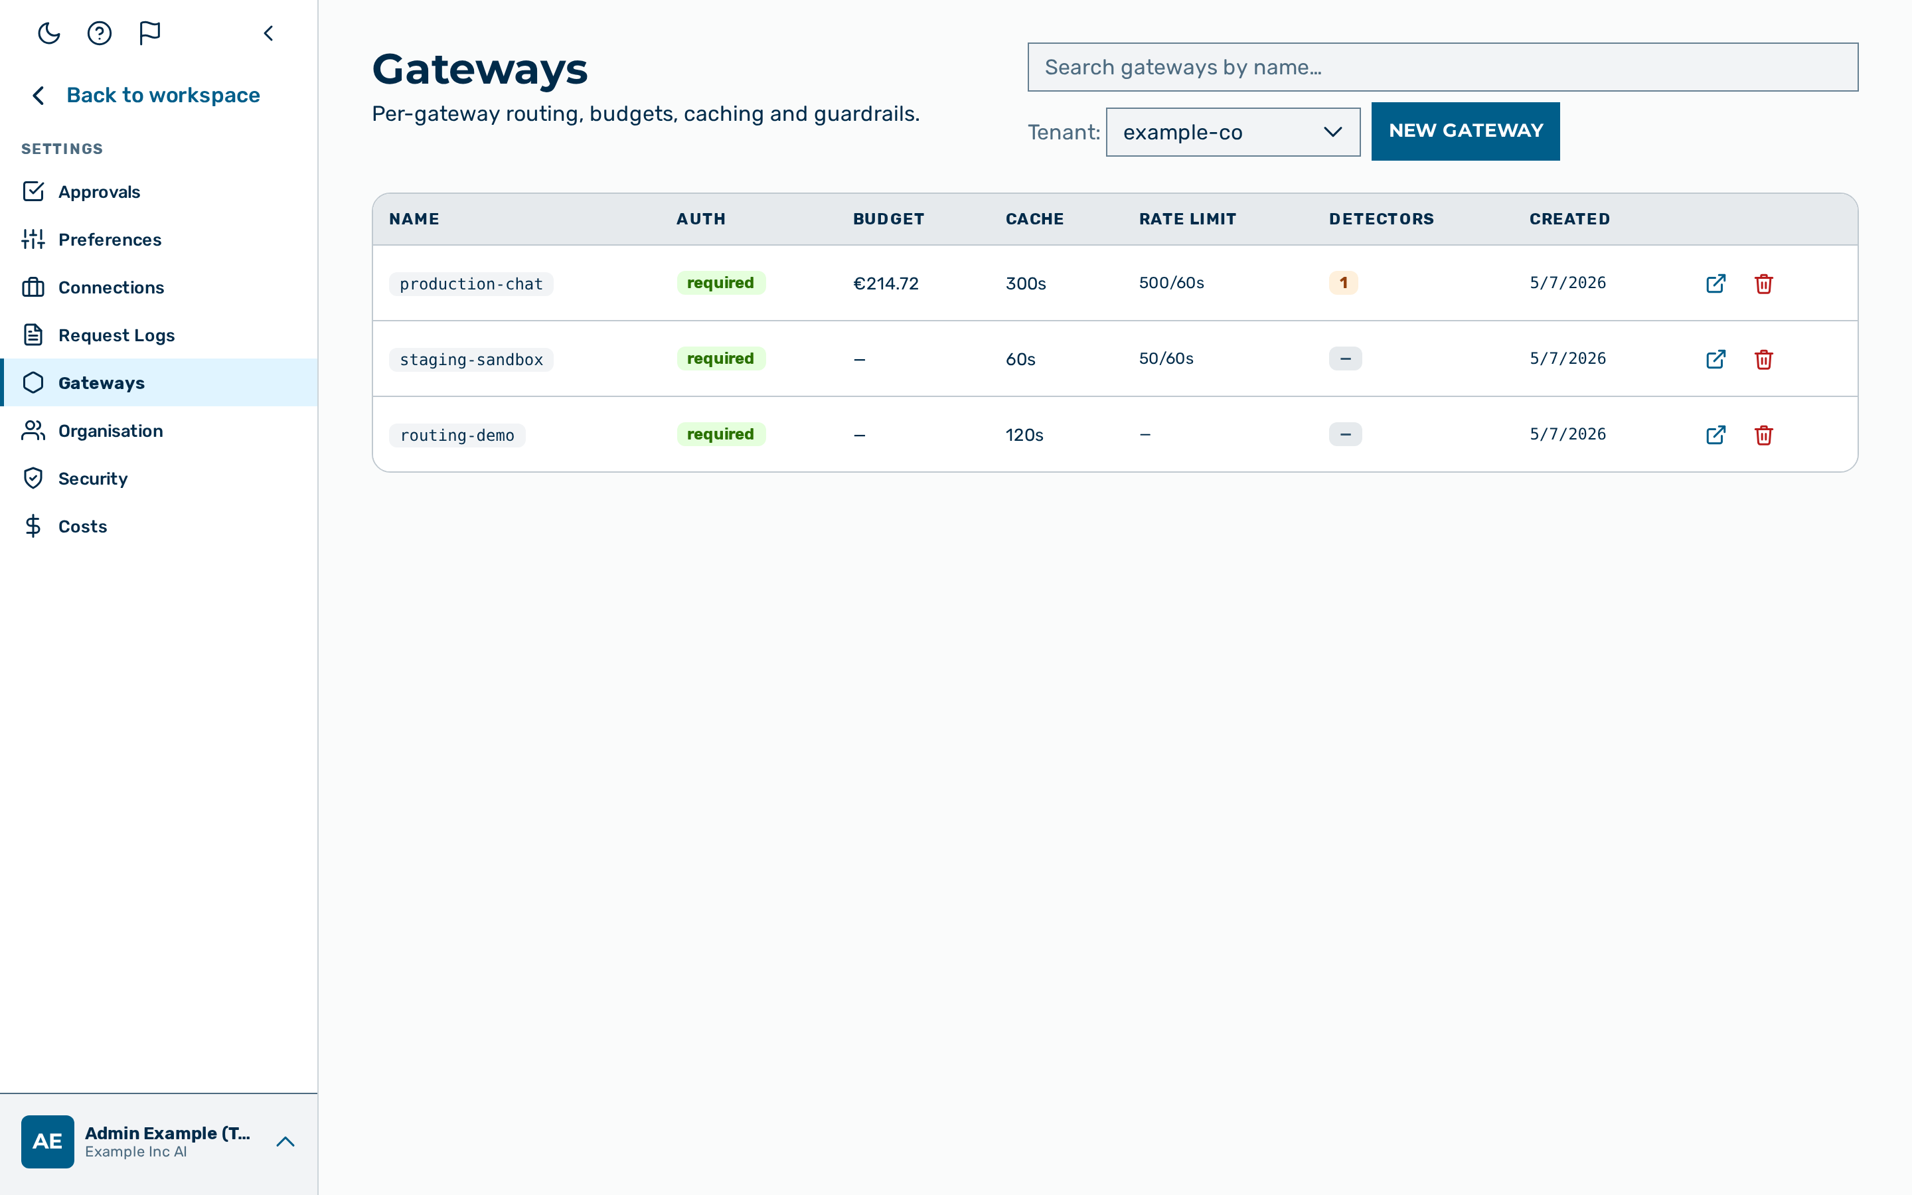Click the flag feedback icon
This screenshot has width=1912, height=1195.
(x=150, y=33)
